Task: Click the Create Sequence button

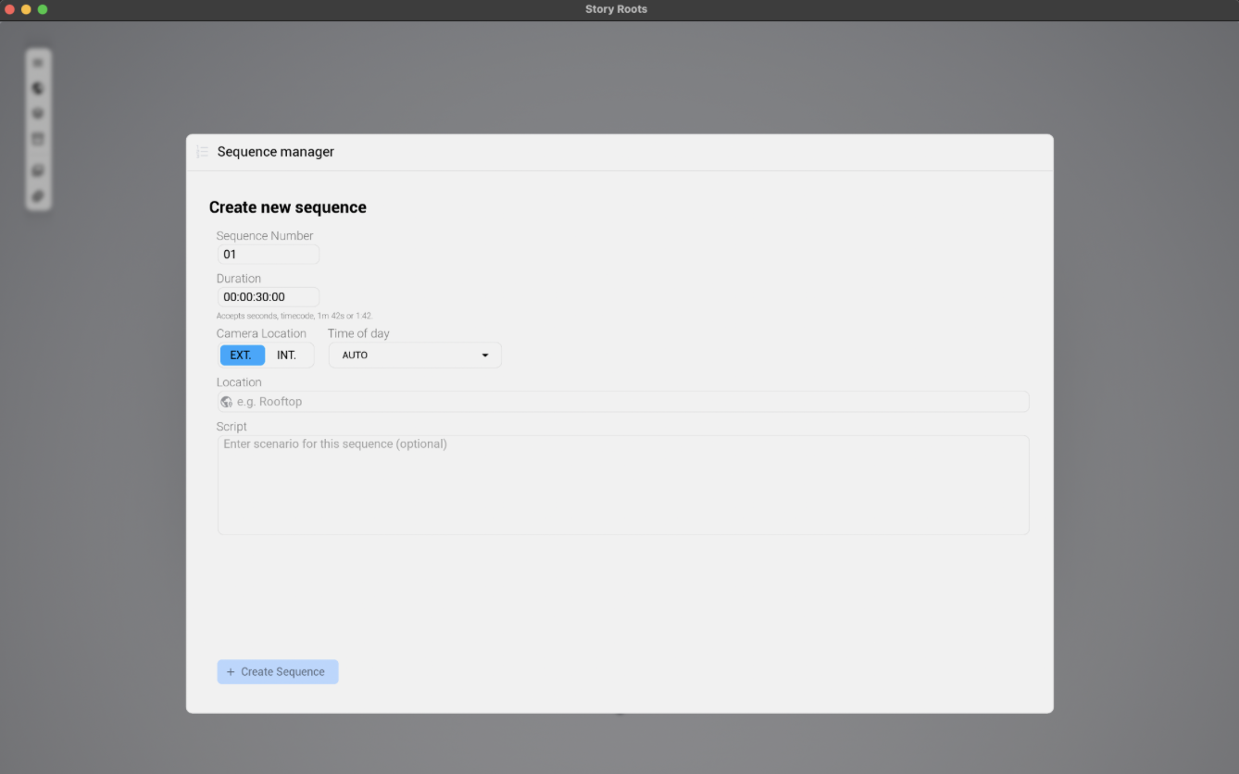Action: coord(278,672)
